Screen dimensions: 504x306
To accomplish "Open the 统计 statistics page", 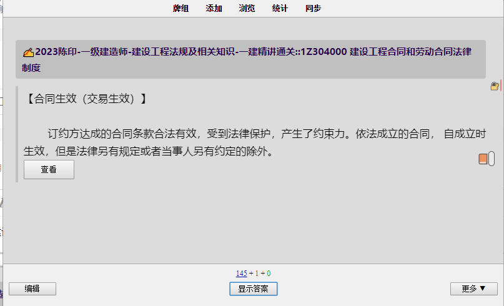I will [280, 8].
